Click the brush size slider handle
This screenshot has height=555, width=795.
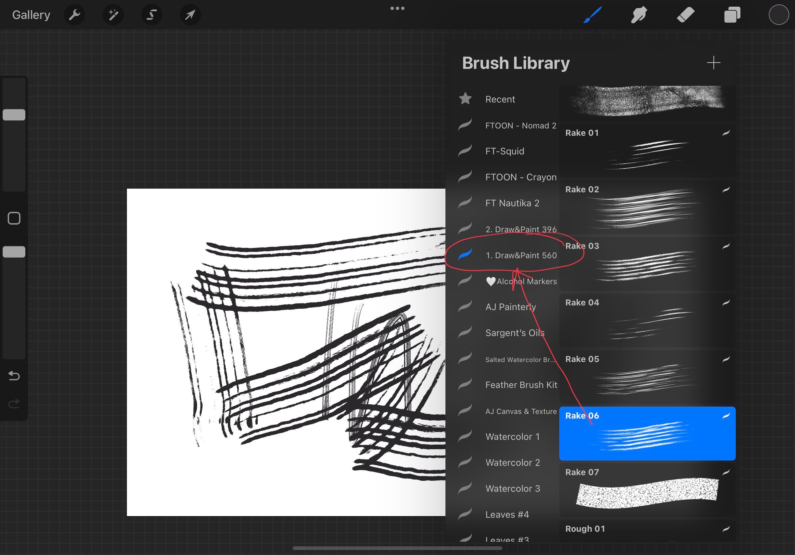14,115
